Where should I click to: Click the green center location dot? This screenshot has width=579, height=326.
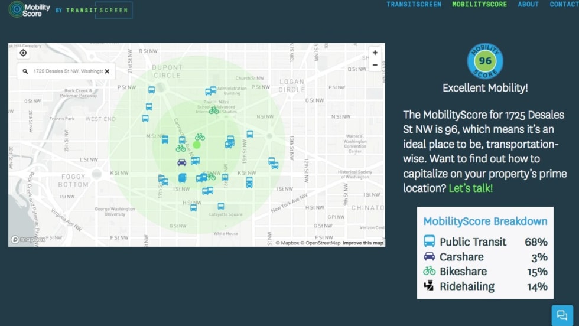point(197,145)
